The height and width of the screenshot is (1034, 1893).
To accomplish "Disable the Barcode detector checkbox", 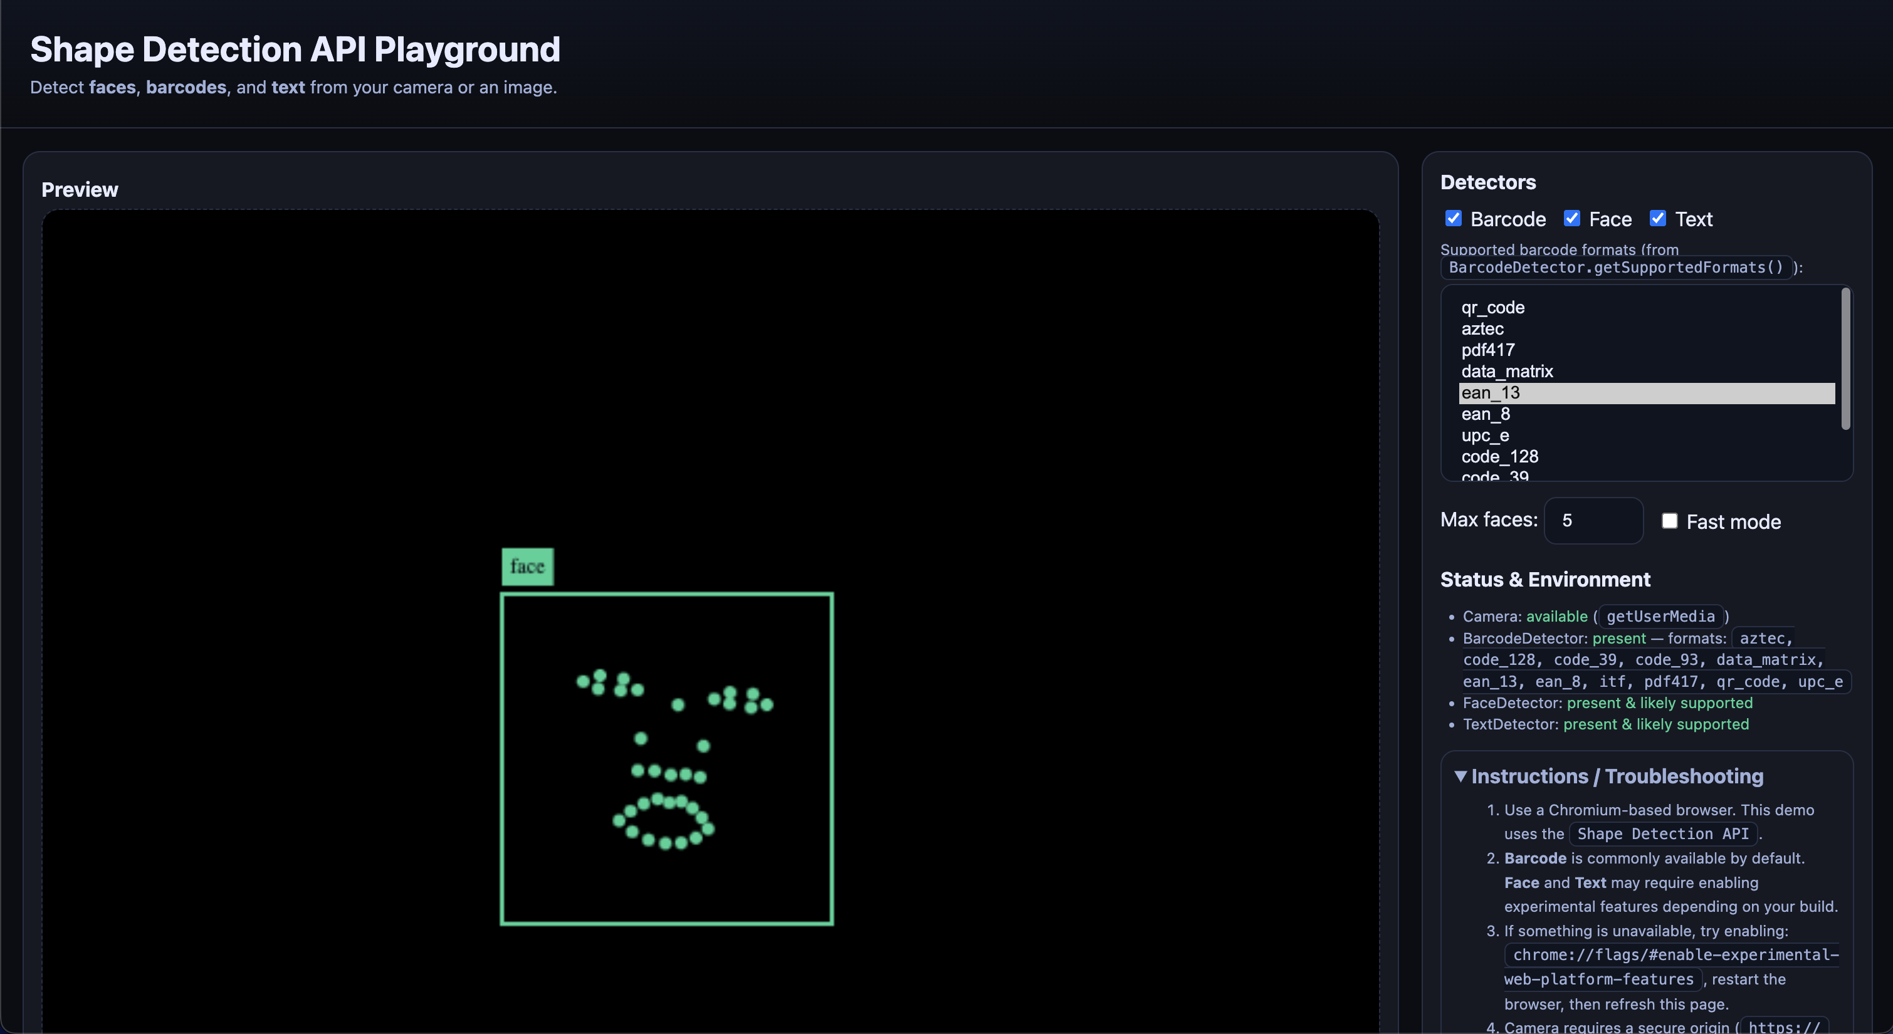I will click(1454, 218).
